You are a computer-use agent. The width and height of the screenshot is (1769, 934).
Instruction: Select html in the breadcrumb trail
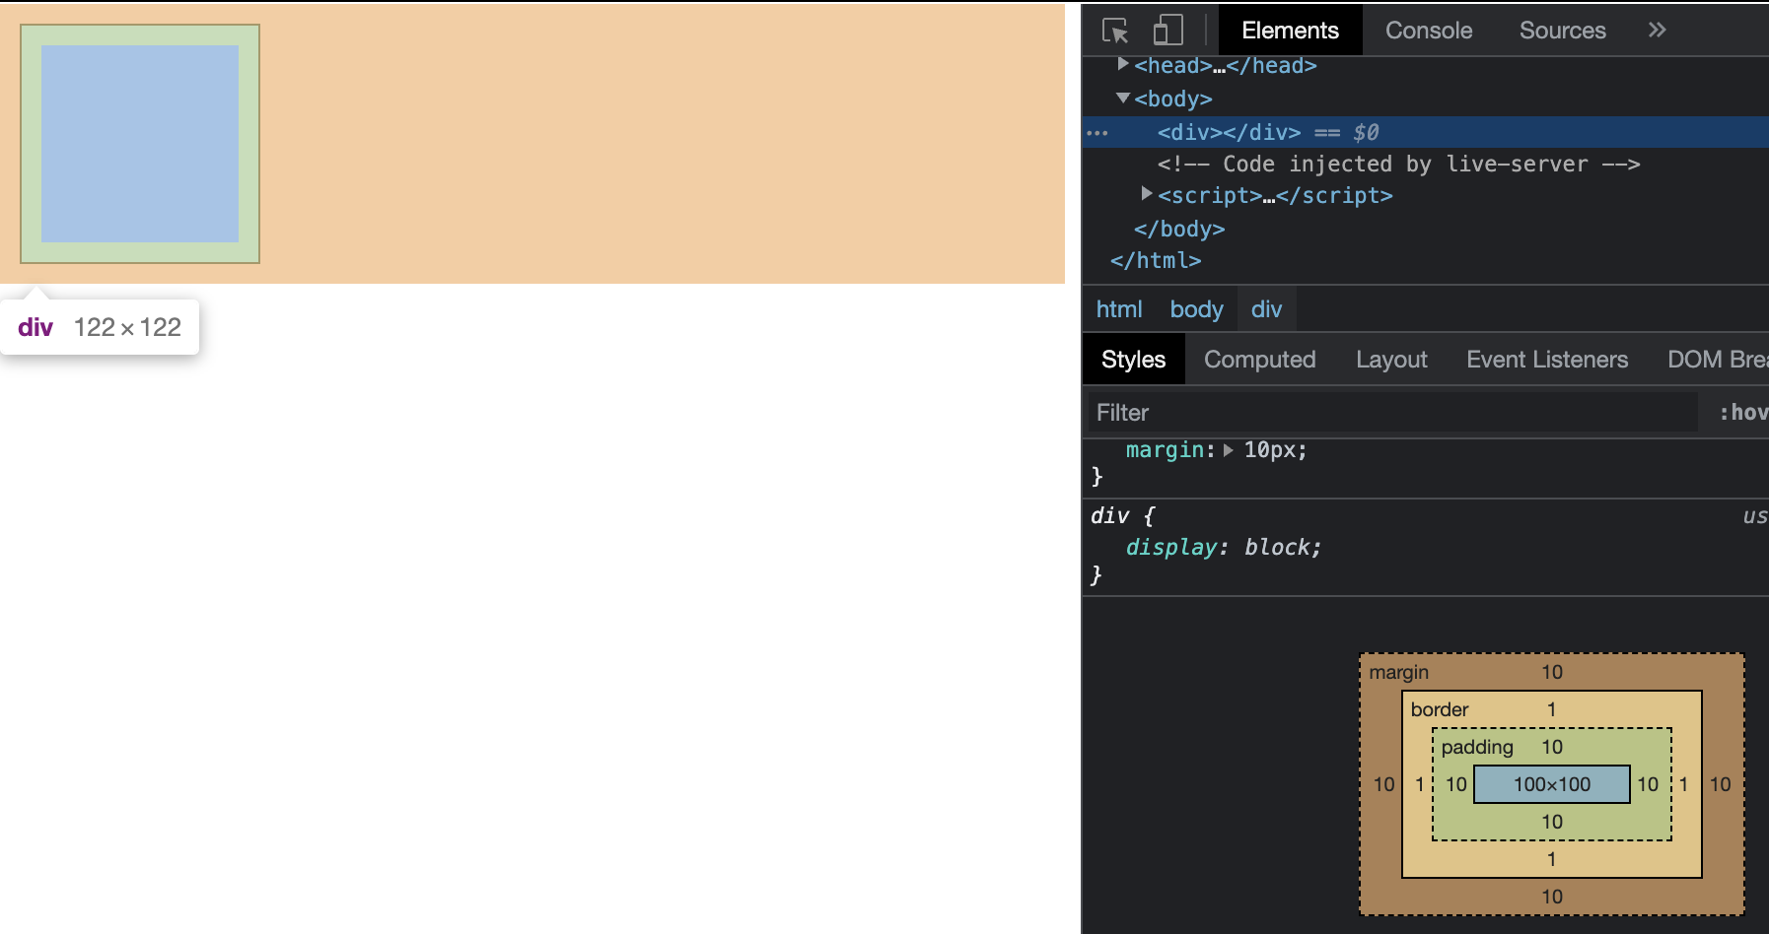[x=1119, y=309]
